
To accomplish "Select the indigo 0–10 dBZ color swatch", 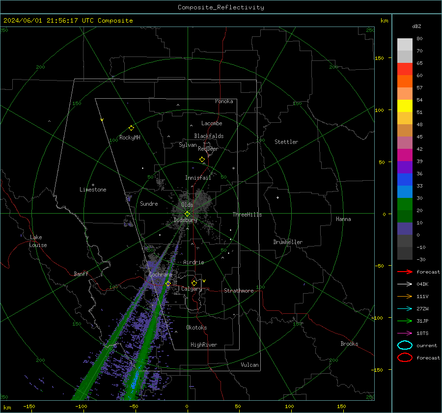I will point(405,228).
